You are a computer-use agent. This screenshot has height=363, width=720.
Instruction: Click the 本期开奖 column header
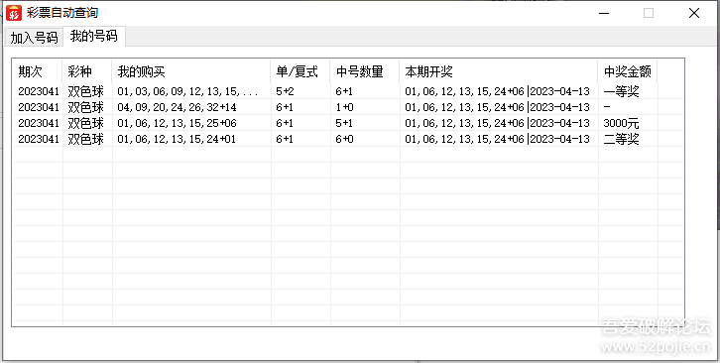point(499,71)
